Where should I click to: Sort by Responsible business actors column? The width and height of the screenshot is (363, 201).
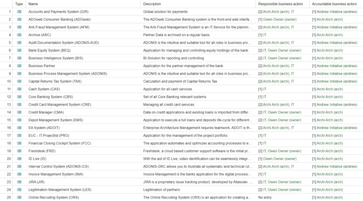[280, 4]
